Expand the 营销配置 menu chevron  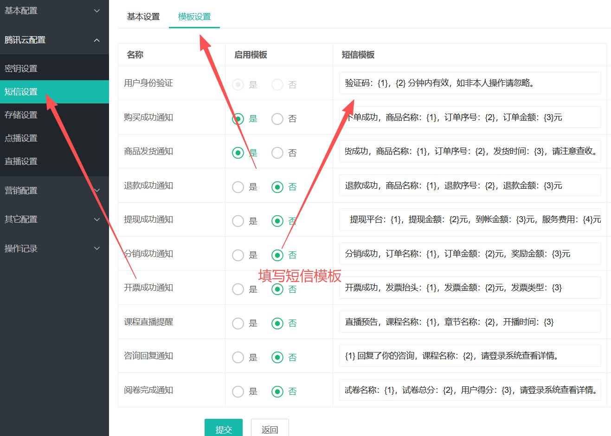(96, 191)
